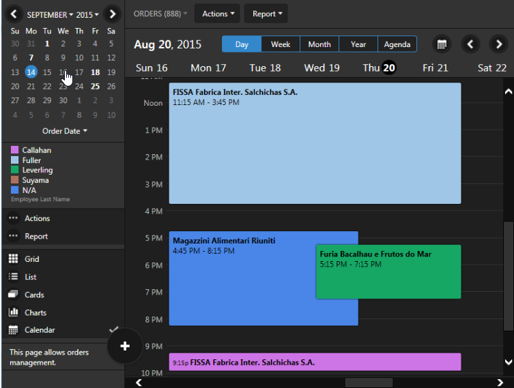
Task: Switch to List view icon
Action: (x=13, y=277)
